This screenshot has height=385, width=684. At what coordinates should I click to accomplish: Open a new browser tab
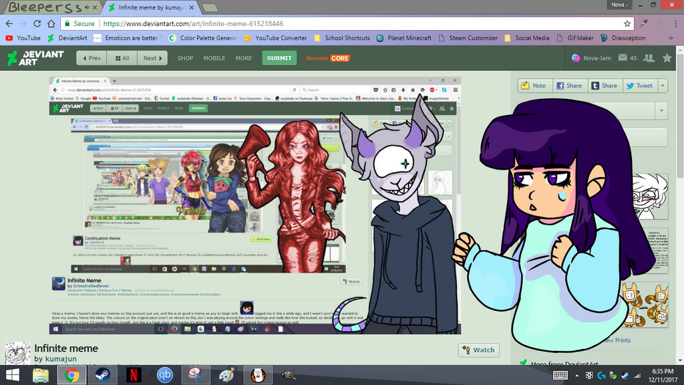[210, 8]
